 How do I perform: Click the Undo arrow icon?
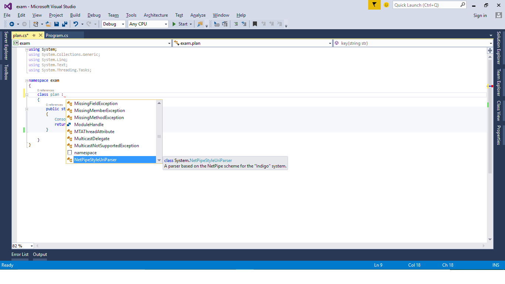[75, 24]
